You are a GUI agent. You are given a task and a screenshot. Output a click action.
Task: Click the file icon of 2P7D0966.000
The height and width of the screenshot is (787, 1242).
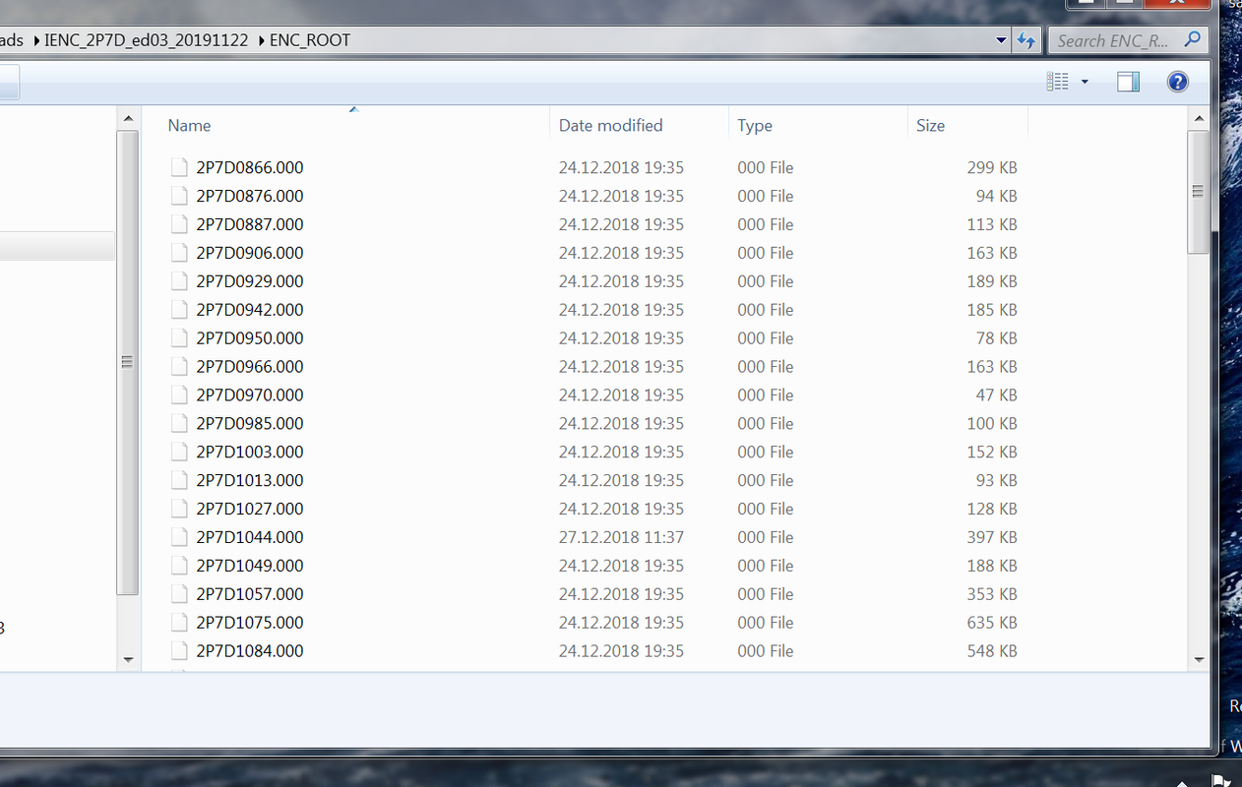coord(178,367)
